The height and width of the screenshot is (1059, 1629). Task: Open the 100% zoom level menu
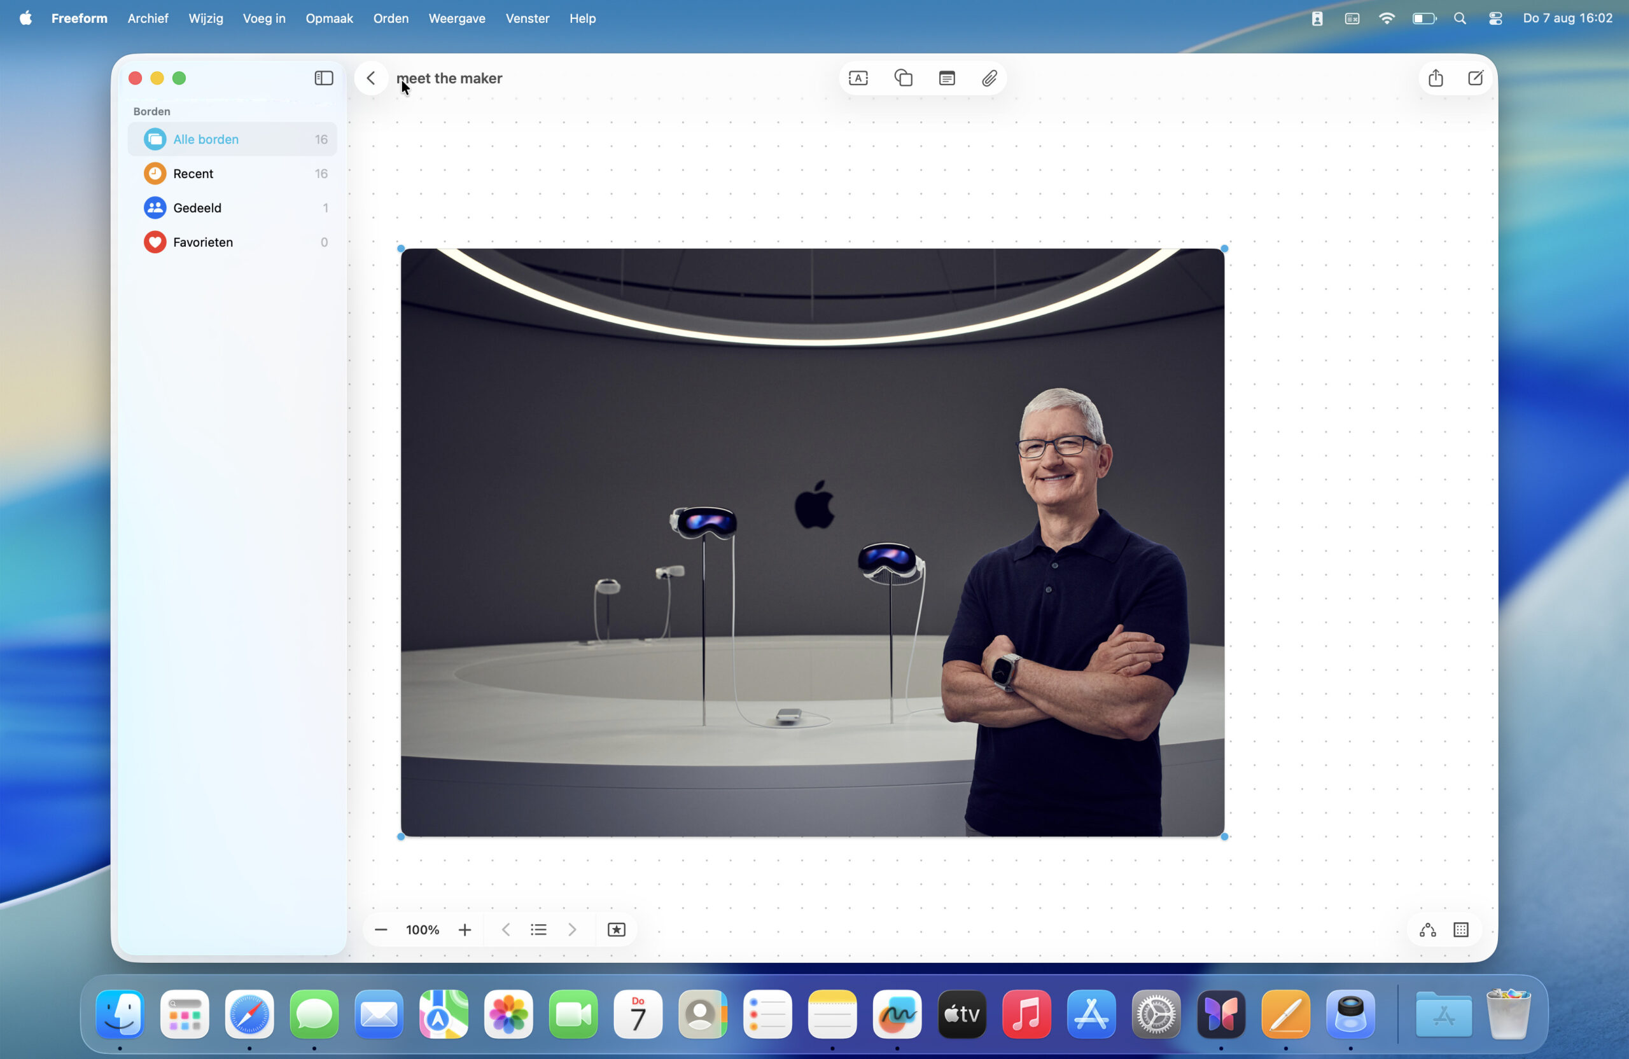(x=423, y=929)
